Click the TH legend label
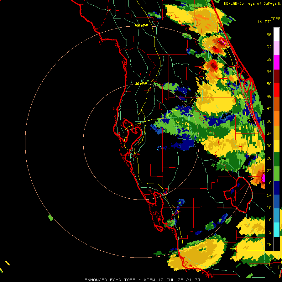 [x=269, y=245]
